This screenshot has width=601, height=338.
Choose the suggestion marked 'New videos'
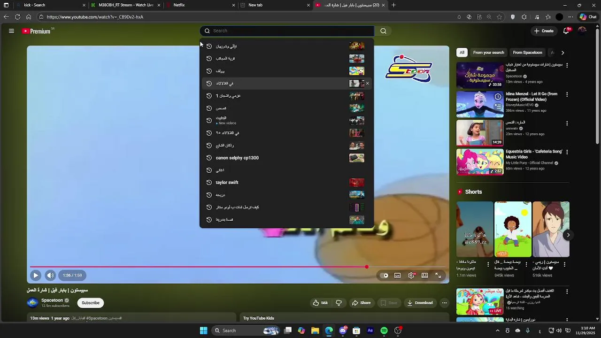[286, 121]
